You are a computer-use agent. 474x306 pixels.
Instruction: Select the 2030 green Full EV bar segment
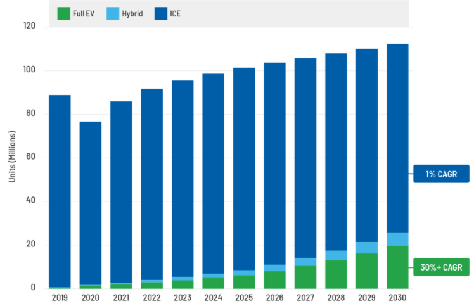pyautogui.click(x=397, y=267)
